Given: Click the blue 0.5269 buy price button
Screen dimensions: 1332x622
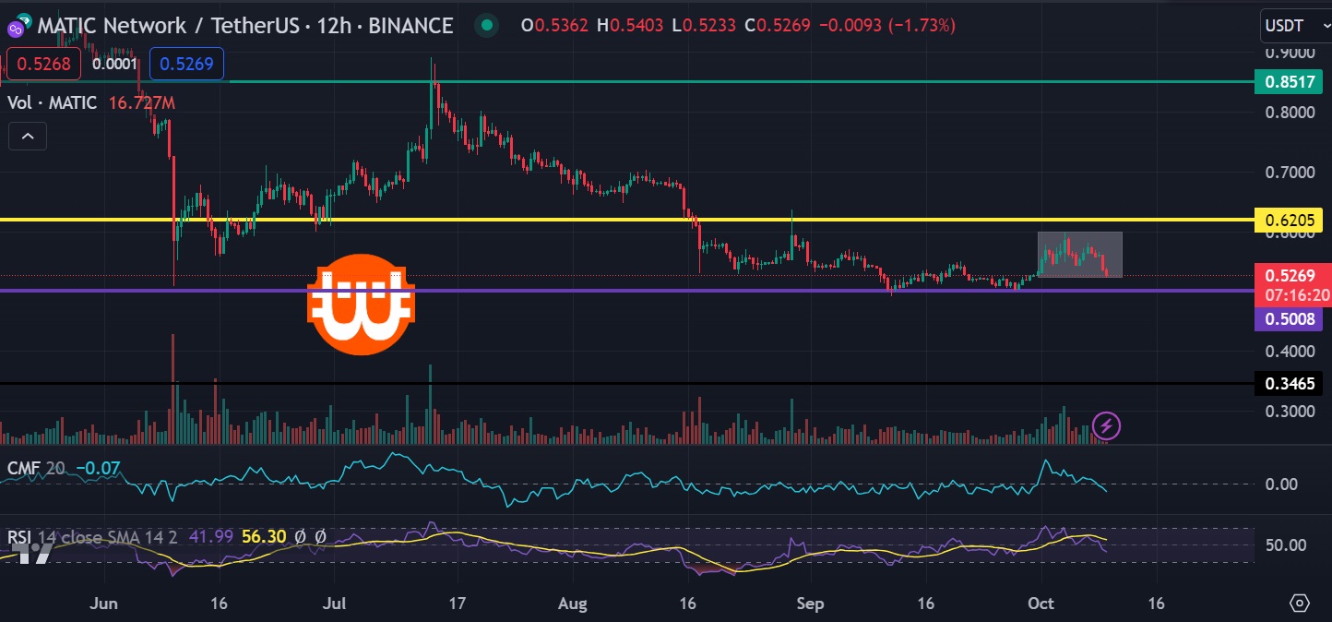Looking at the screenshot, I should (x=186, y=64).
